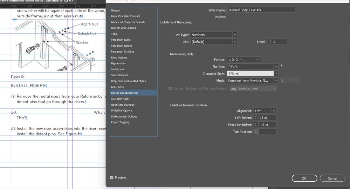The image size is (350, 189).
Task: Select Justification category
Action: point(133,69)
